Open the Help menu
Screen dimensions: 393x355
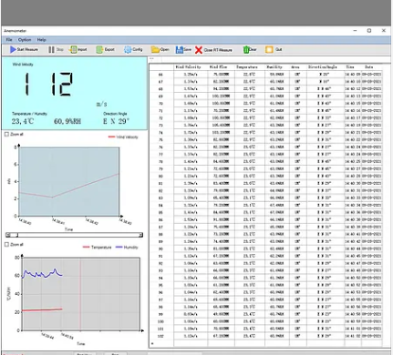click(42, 40)
